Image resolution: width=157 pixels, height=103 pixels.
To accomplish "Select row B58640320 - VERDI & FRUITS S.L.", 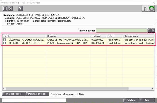I will coord(78,43).
